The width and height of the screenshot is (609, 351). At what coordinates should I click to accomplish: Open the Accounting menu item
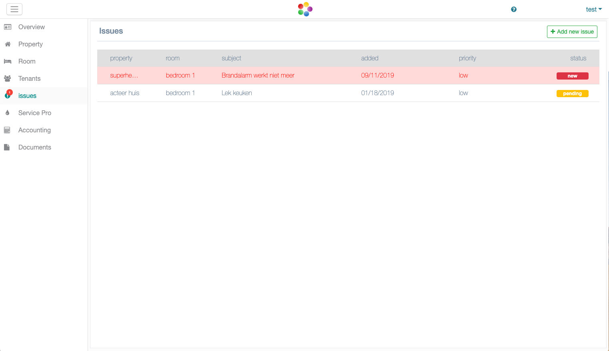pos(34,130)
